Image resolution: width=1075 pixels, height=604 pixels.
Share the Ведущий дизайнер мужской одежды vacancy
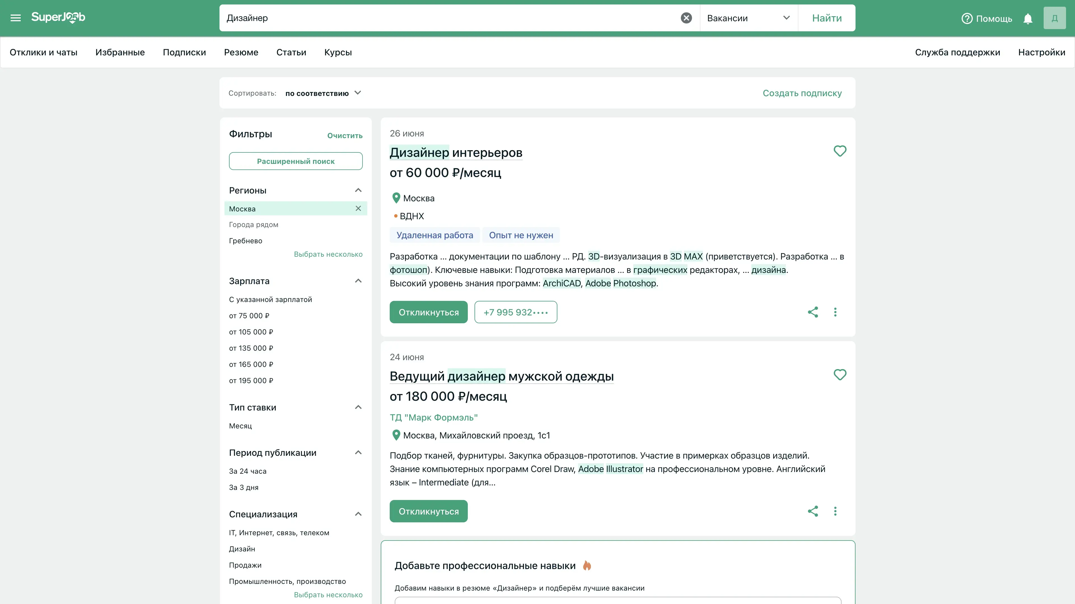pos(812,511)
